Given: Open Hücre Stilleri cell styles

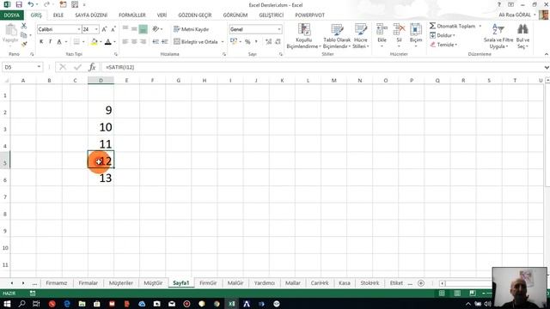Looking at the screenshot, I should coord(361,36).
